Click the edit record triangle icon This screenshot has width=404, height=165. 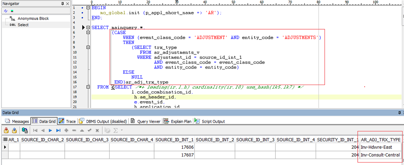pyautogui.click(x=82, y=131)
